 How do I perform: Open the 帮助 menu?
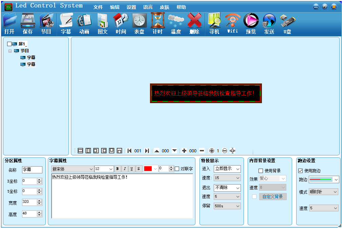click(181, 7)
